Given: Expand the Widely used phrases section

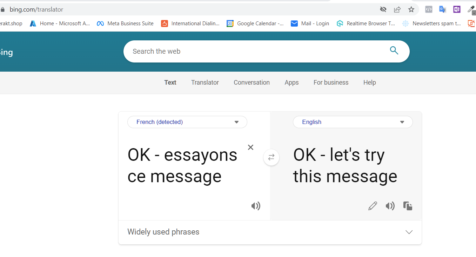Looking at the screenshot, I should (270, 232).
